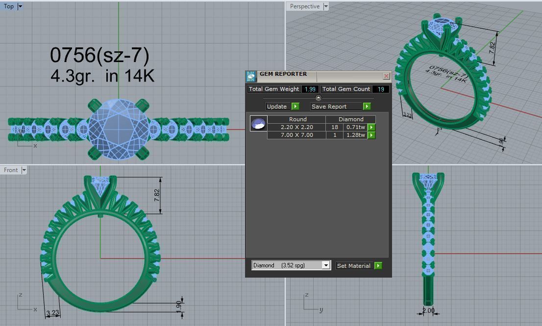Click the Gem Reporter panel icon
Screen dimensions: 542x326
(x=251, y=76)
